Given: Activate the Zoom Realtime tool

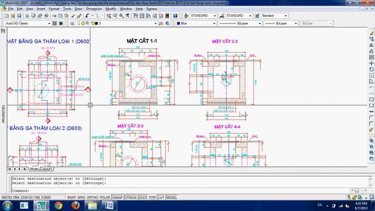Looking at the screenshot, I should [x=115, y=16].
